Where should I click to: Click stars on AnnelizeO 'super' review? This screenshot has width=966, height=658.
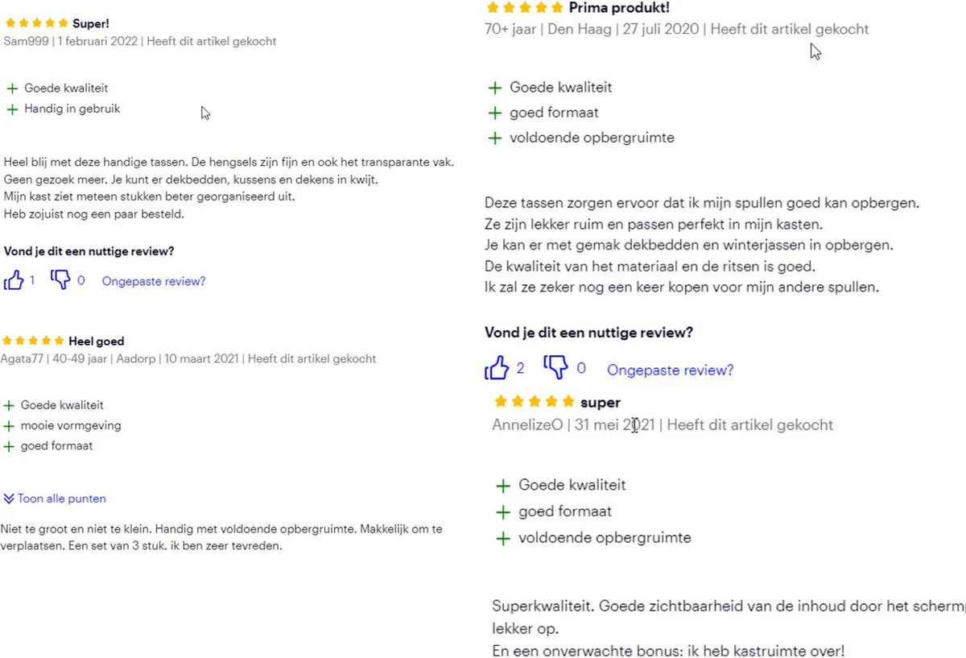click(x=535, y=401)
